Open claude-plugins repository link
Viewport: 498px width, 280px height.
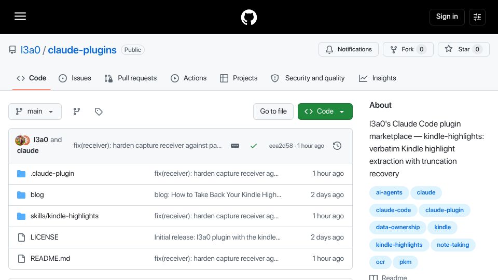(82, 50)
